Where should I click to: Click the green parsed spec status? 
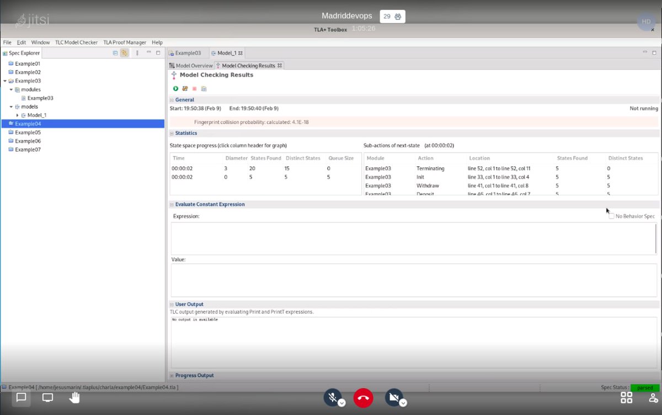click(x=645, y=387)
